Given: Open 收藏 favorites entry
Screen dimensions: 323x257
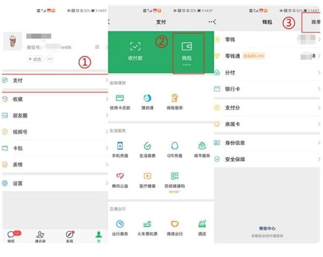Looking at the screenshot, I should pos(55,99).
